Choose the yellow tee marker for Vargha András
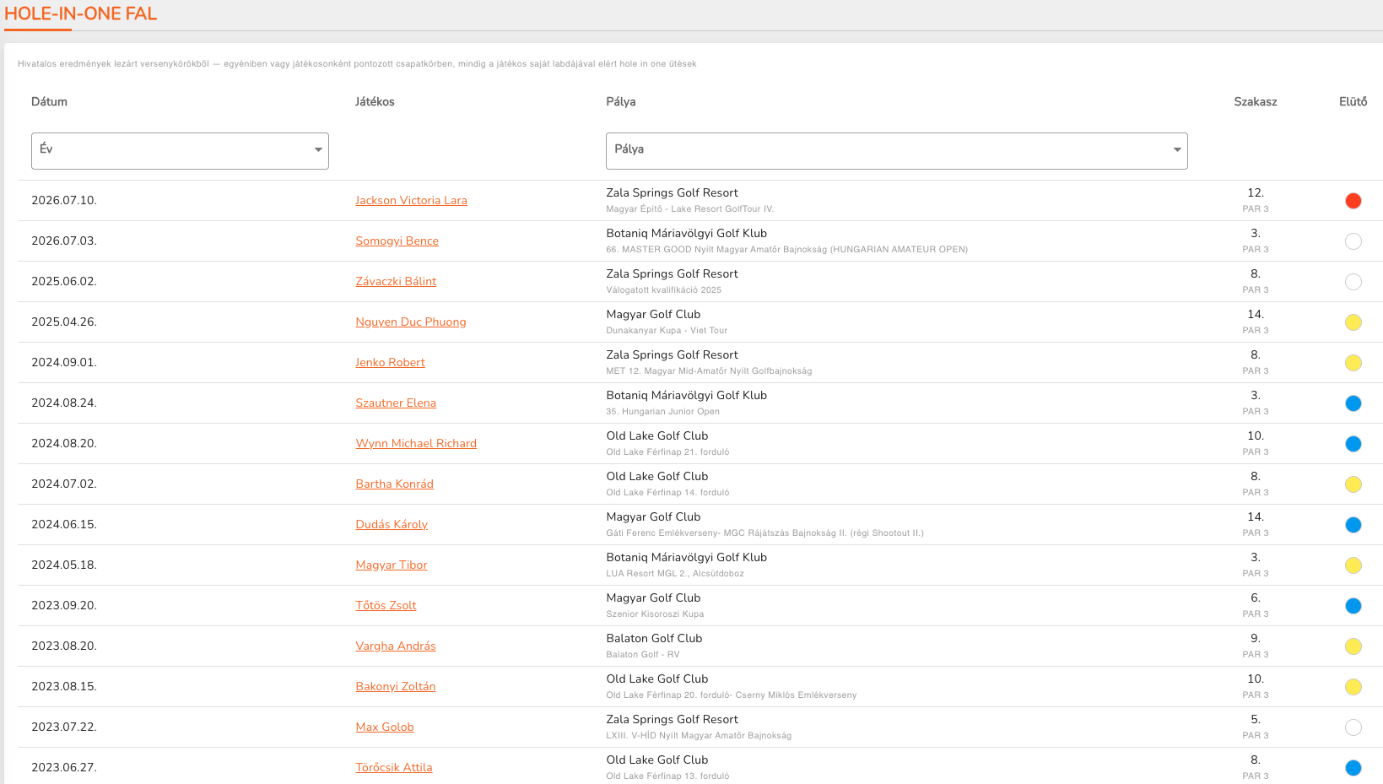The height and width of the screenshot is (784, 1383). point(1353,646)
